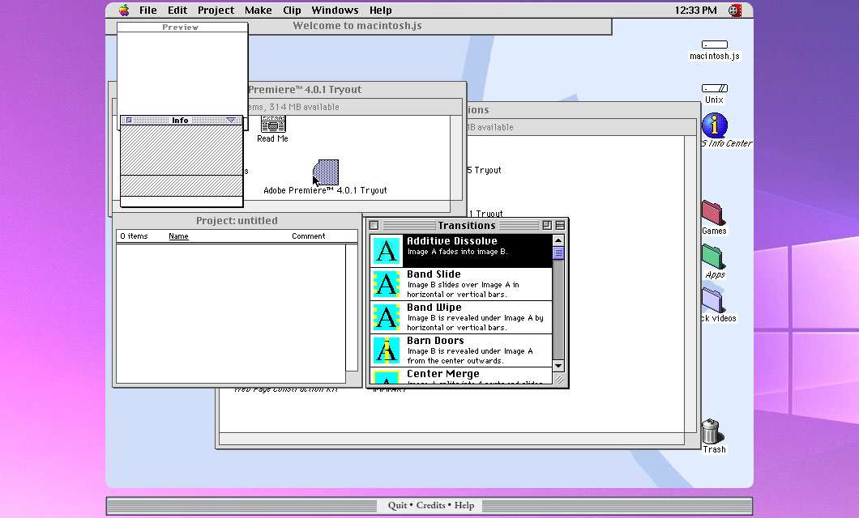Viewport: 859px width, 518px height.
Task: Click the Info palette close box
Action: point(130,121)
